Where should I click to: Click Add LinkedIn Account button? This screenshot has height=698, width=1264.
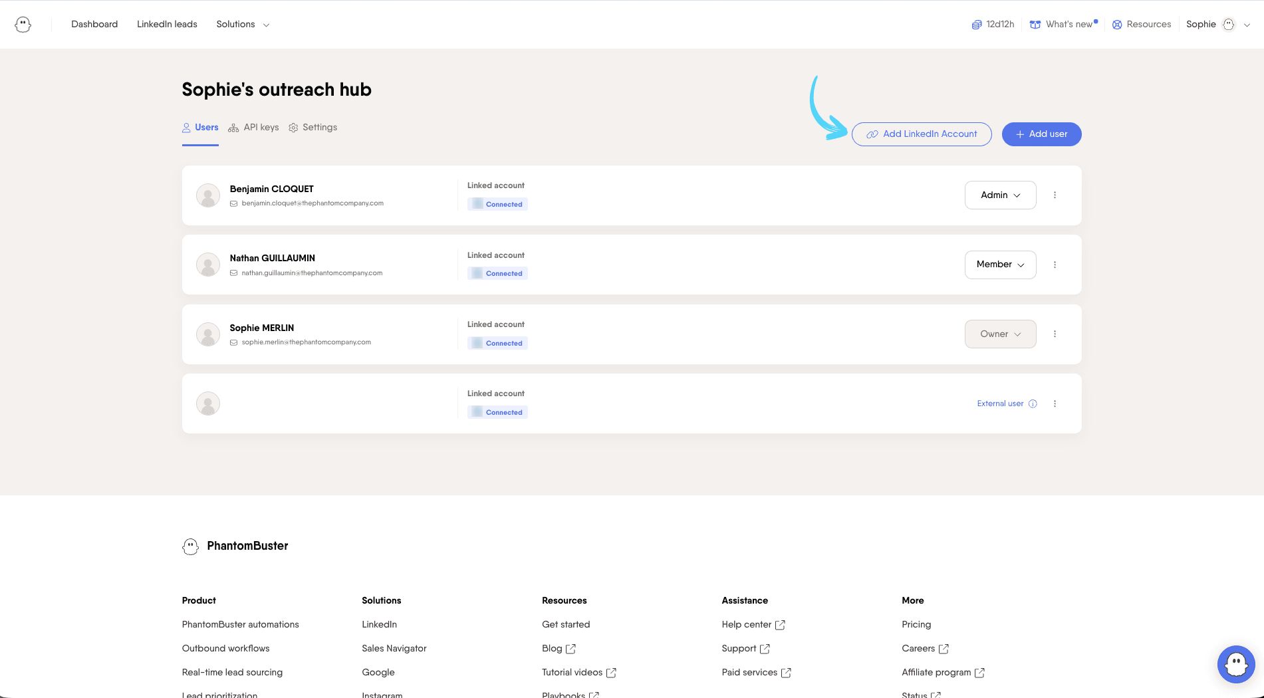coord(922,134)
